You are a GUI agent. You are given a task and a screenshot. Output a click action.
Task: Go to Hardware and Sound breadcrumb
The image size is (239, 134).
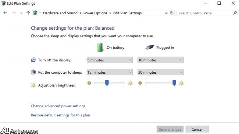point(60,13)
